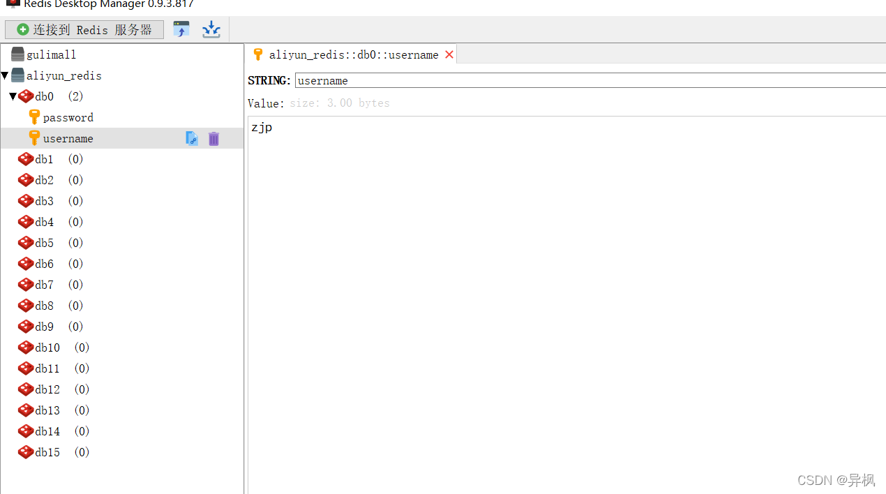886x494 pixels.
Task: Click the db6 database icon
Action: pyautogui.click(x=26, y=264)
